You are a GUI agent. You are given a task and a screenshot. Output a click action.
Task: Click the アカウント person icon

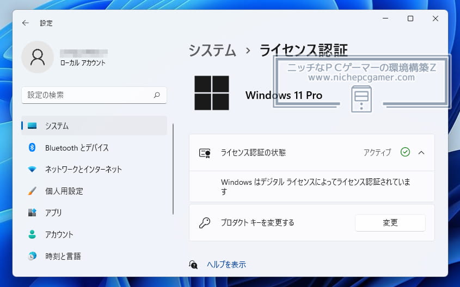(32, 234)
